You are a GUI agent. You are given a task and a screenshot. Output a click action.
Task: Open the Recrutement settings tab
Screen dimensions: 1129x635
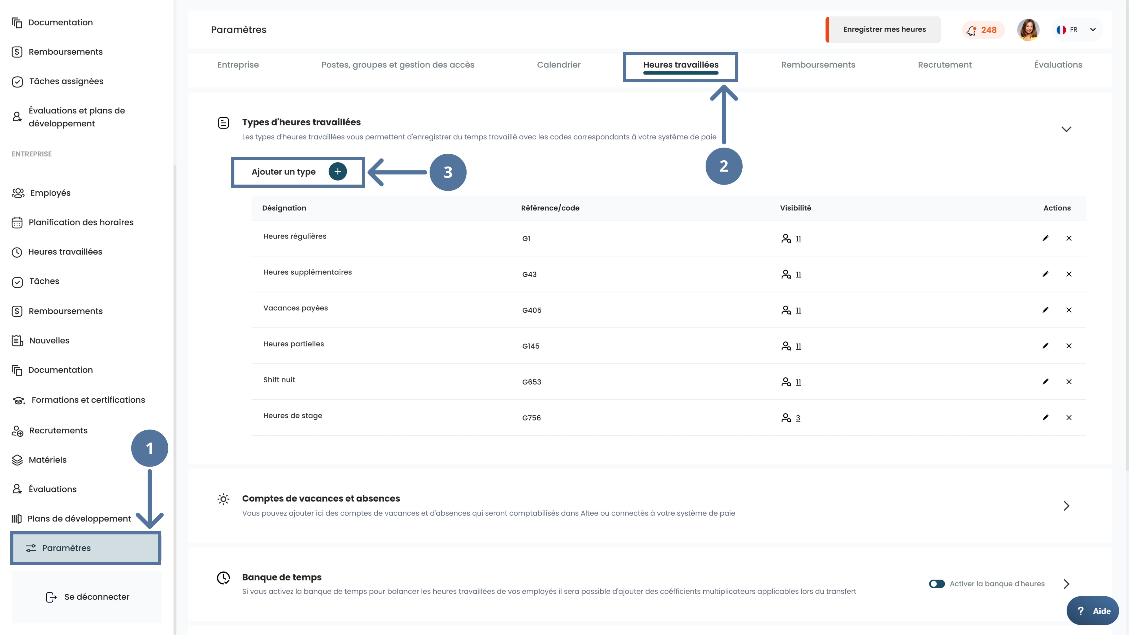tap(944, 65)
